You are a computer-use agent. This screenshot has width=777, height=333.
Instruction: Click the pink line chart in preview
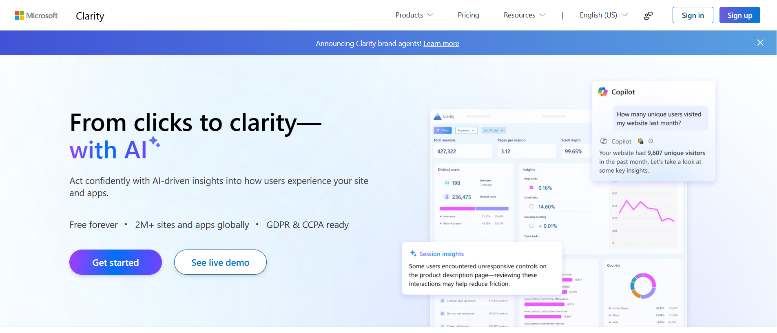pyautogui.click(x=647, y=211)
